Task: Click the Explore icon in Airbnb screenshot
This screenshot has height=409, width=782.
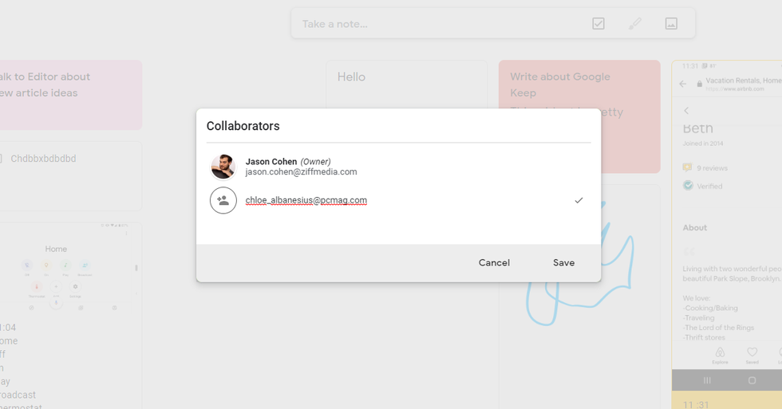Action: click(x=720, y=353)
